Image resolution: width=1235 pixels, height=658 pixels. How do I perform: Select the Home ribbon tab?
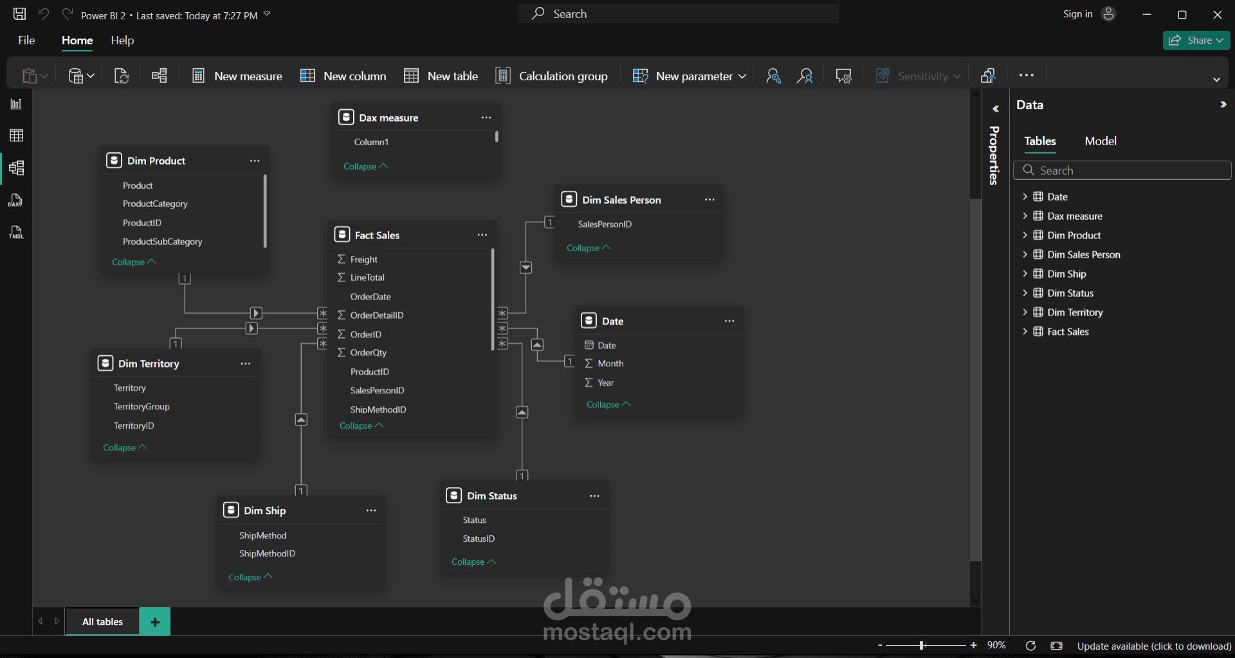(77, 40)
